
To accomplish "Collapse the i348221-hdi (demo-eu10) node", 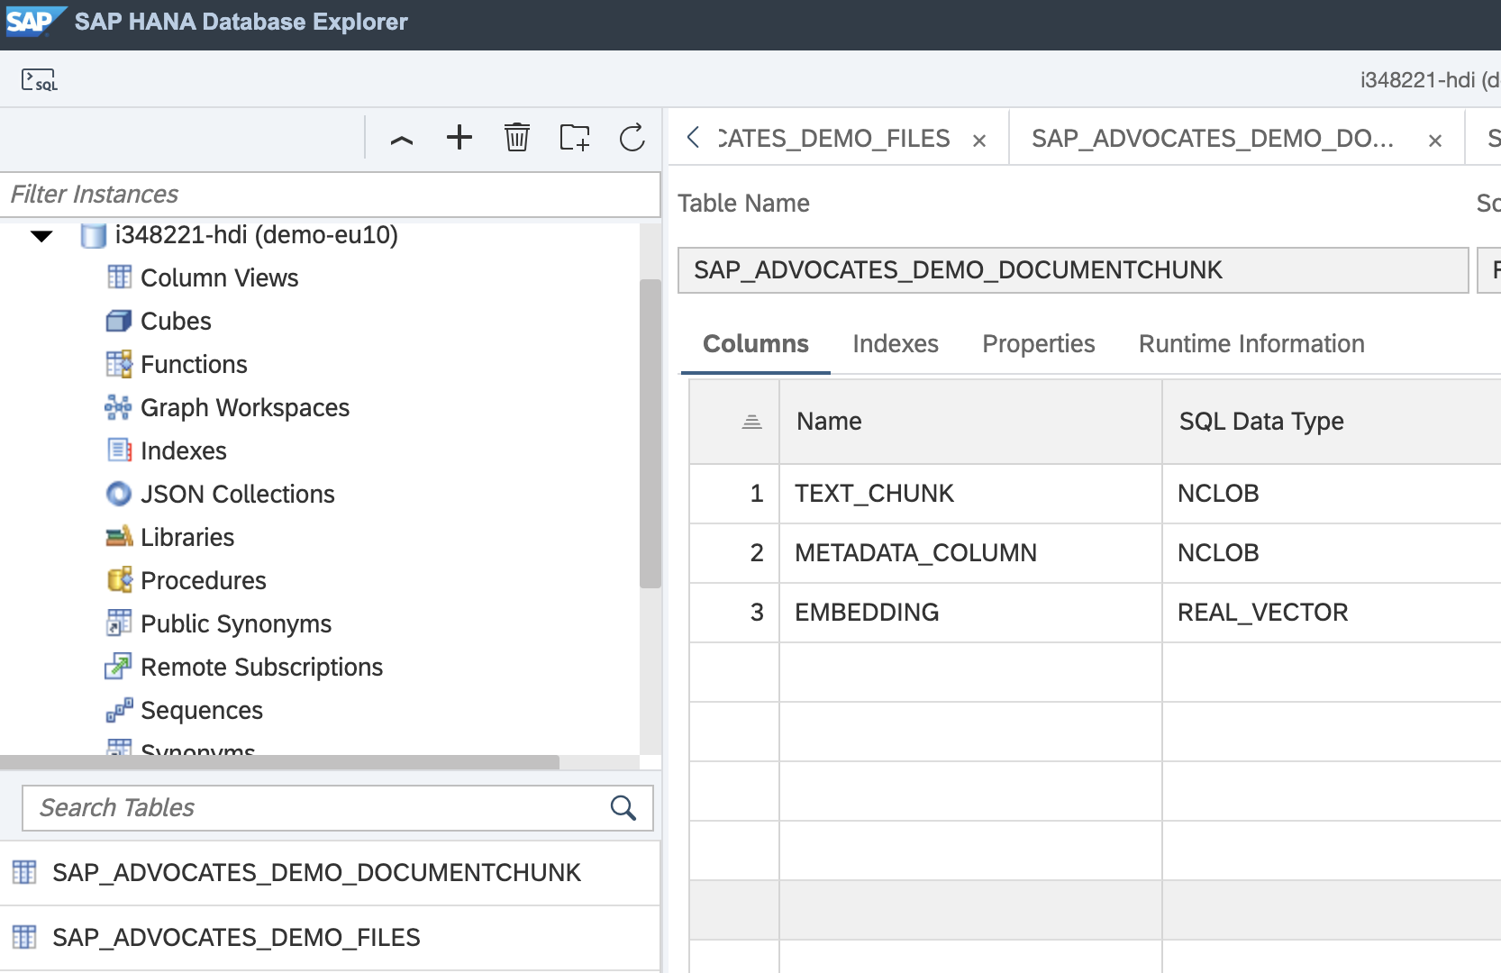I will (x=41, y=236).
